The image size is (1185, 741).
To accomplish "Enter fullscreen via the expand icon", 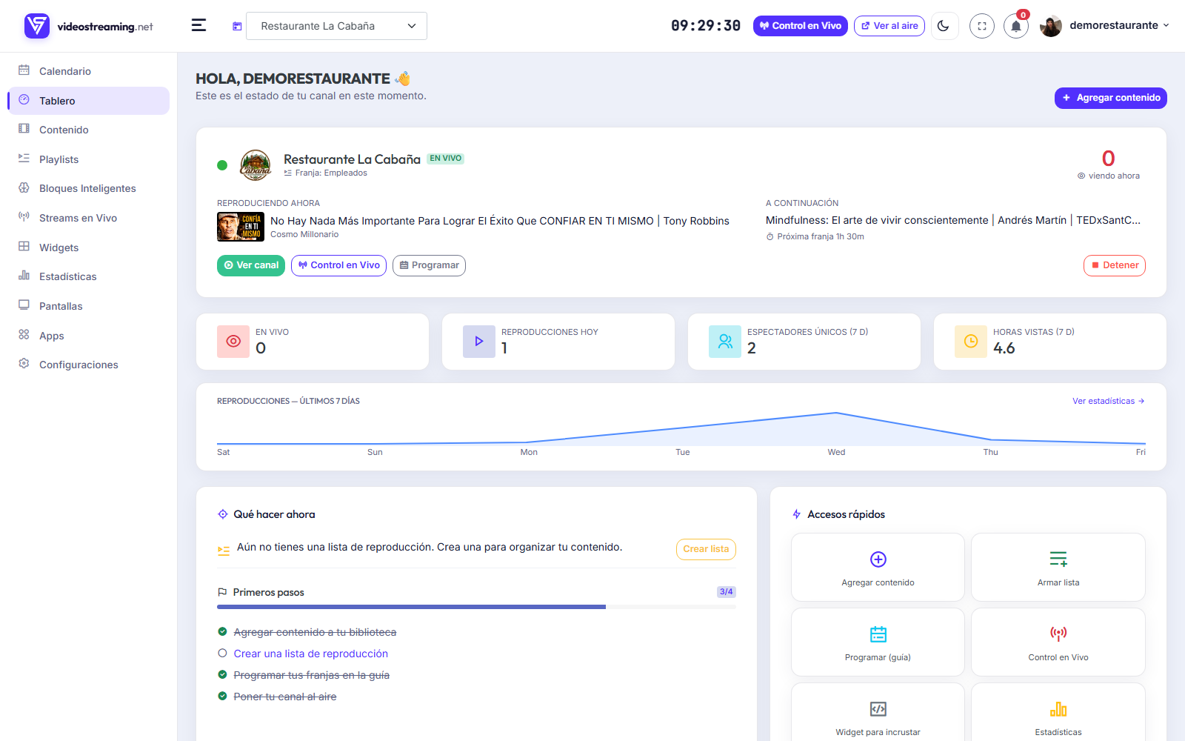I will click(x=982, y=26).
